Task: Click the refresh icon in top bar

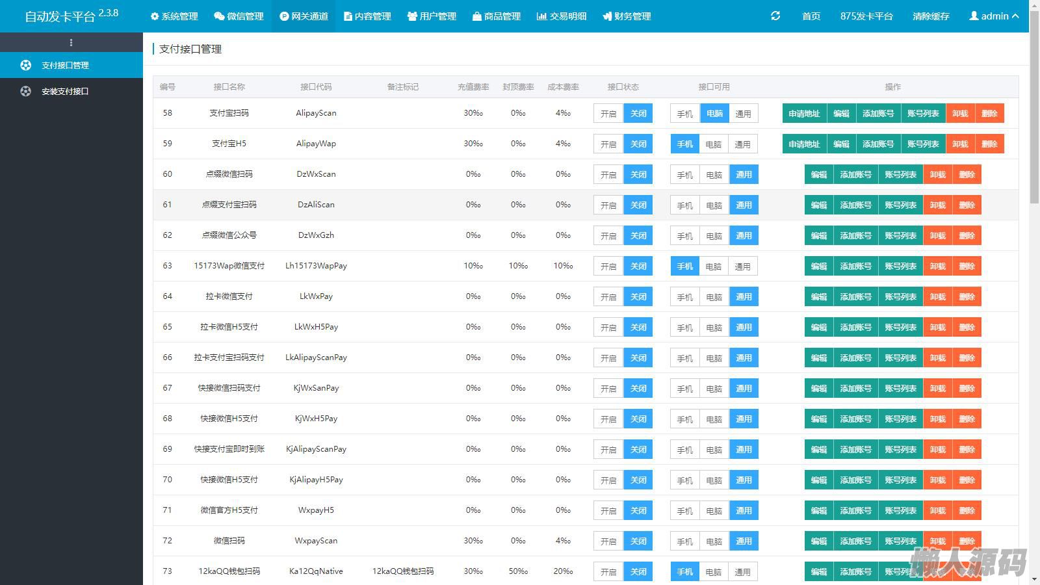Action: pos(775,16)
